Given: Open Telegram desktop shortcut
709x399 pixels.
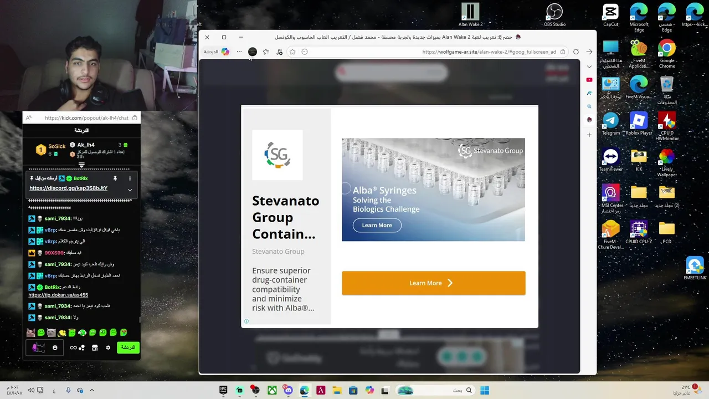Looking at the screenshot, I should coord(610,124).
